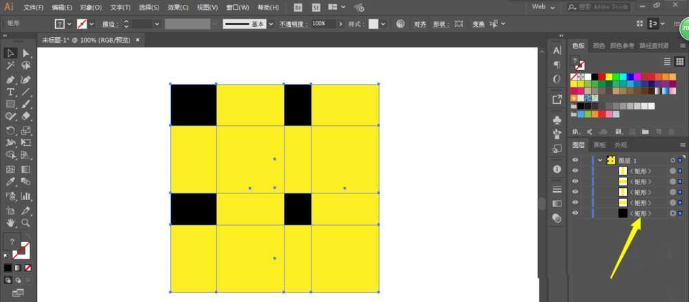This screenshot has width=689, height=302.
Task: Select the Type tool
Action: click(x=10, y=92)
